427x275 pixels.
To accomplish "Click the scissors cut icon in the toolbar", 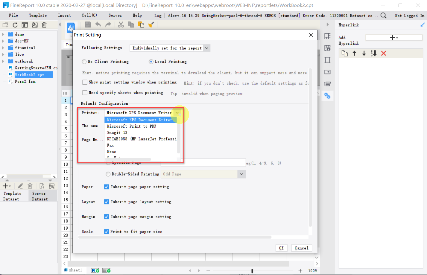I will pyautogui.click(x=121, y=25).
